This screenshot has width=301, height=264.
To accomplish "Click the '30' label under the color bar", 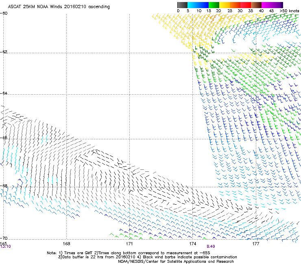I will (x=240, y=11).
